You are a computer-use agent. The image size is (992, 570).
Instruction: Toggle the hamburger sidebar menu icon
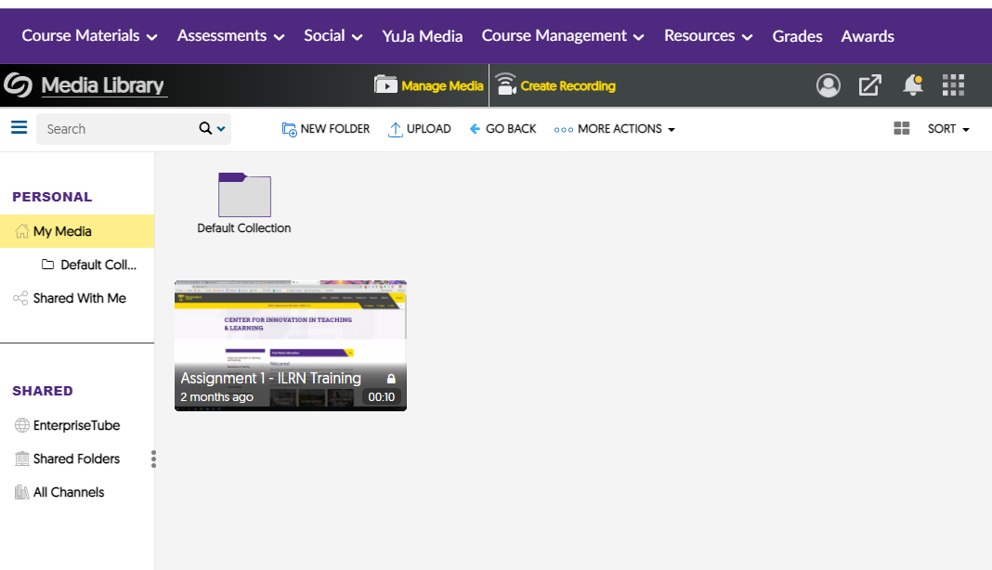coord(19,128)
